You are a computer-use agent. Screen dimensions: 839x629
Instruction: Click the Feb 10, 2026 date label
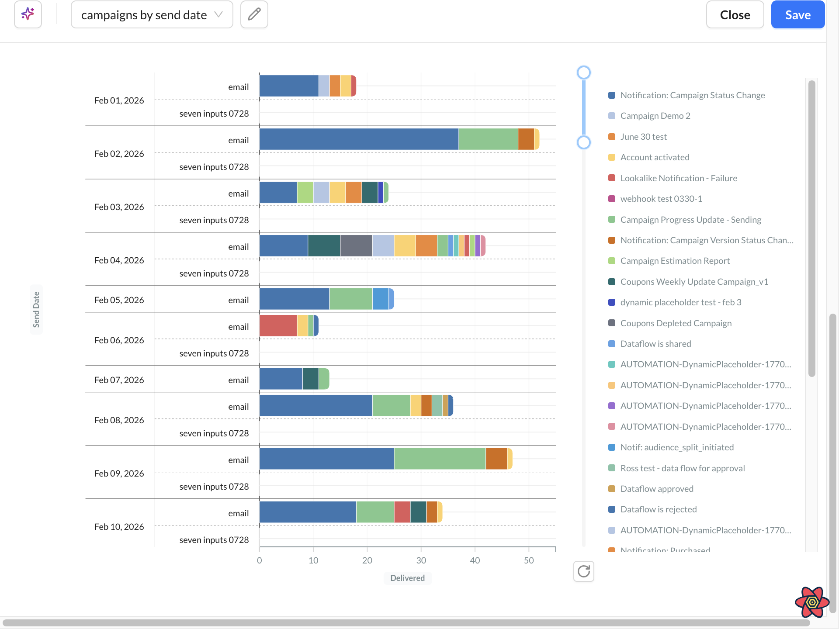tap(119, 527)
